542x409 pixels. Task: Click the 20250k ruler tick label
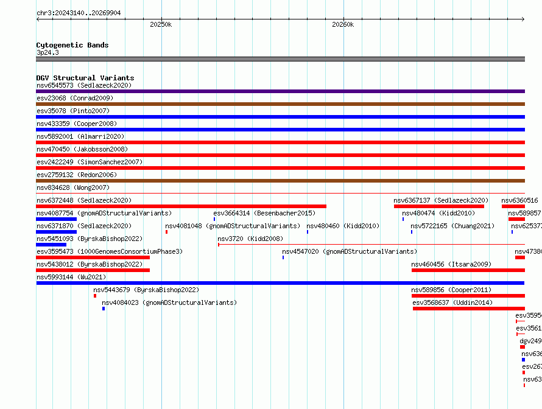[161, 24]
